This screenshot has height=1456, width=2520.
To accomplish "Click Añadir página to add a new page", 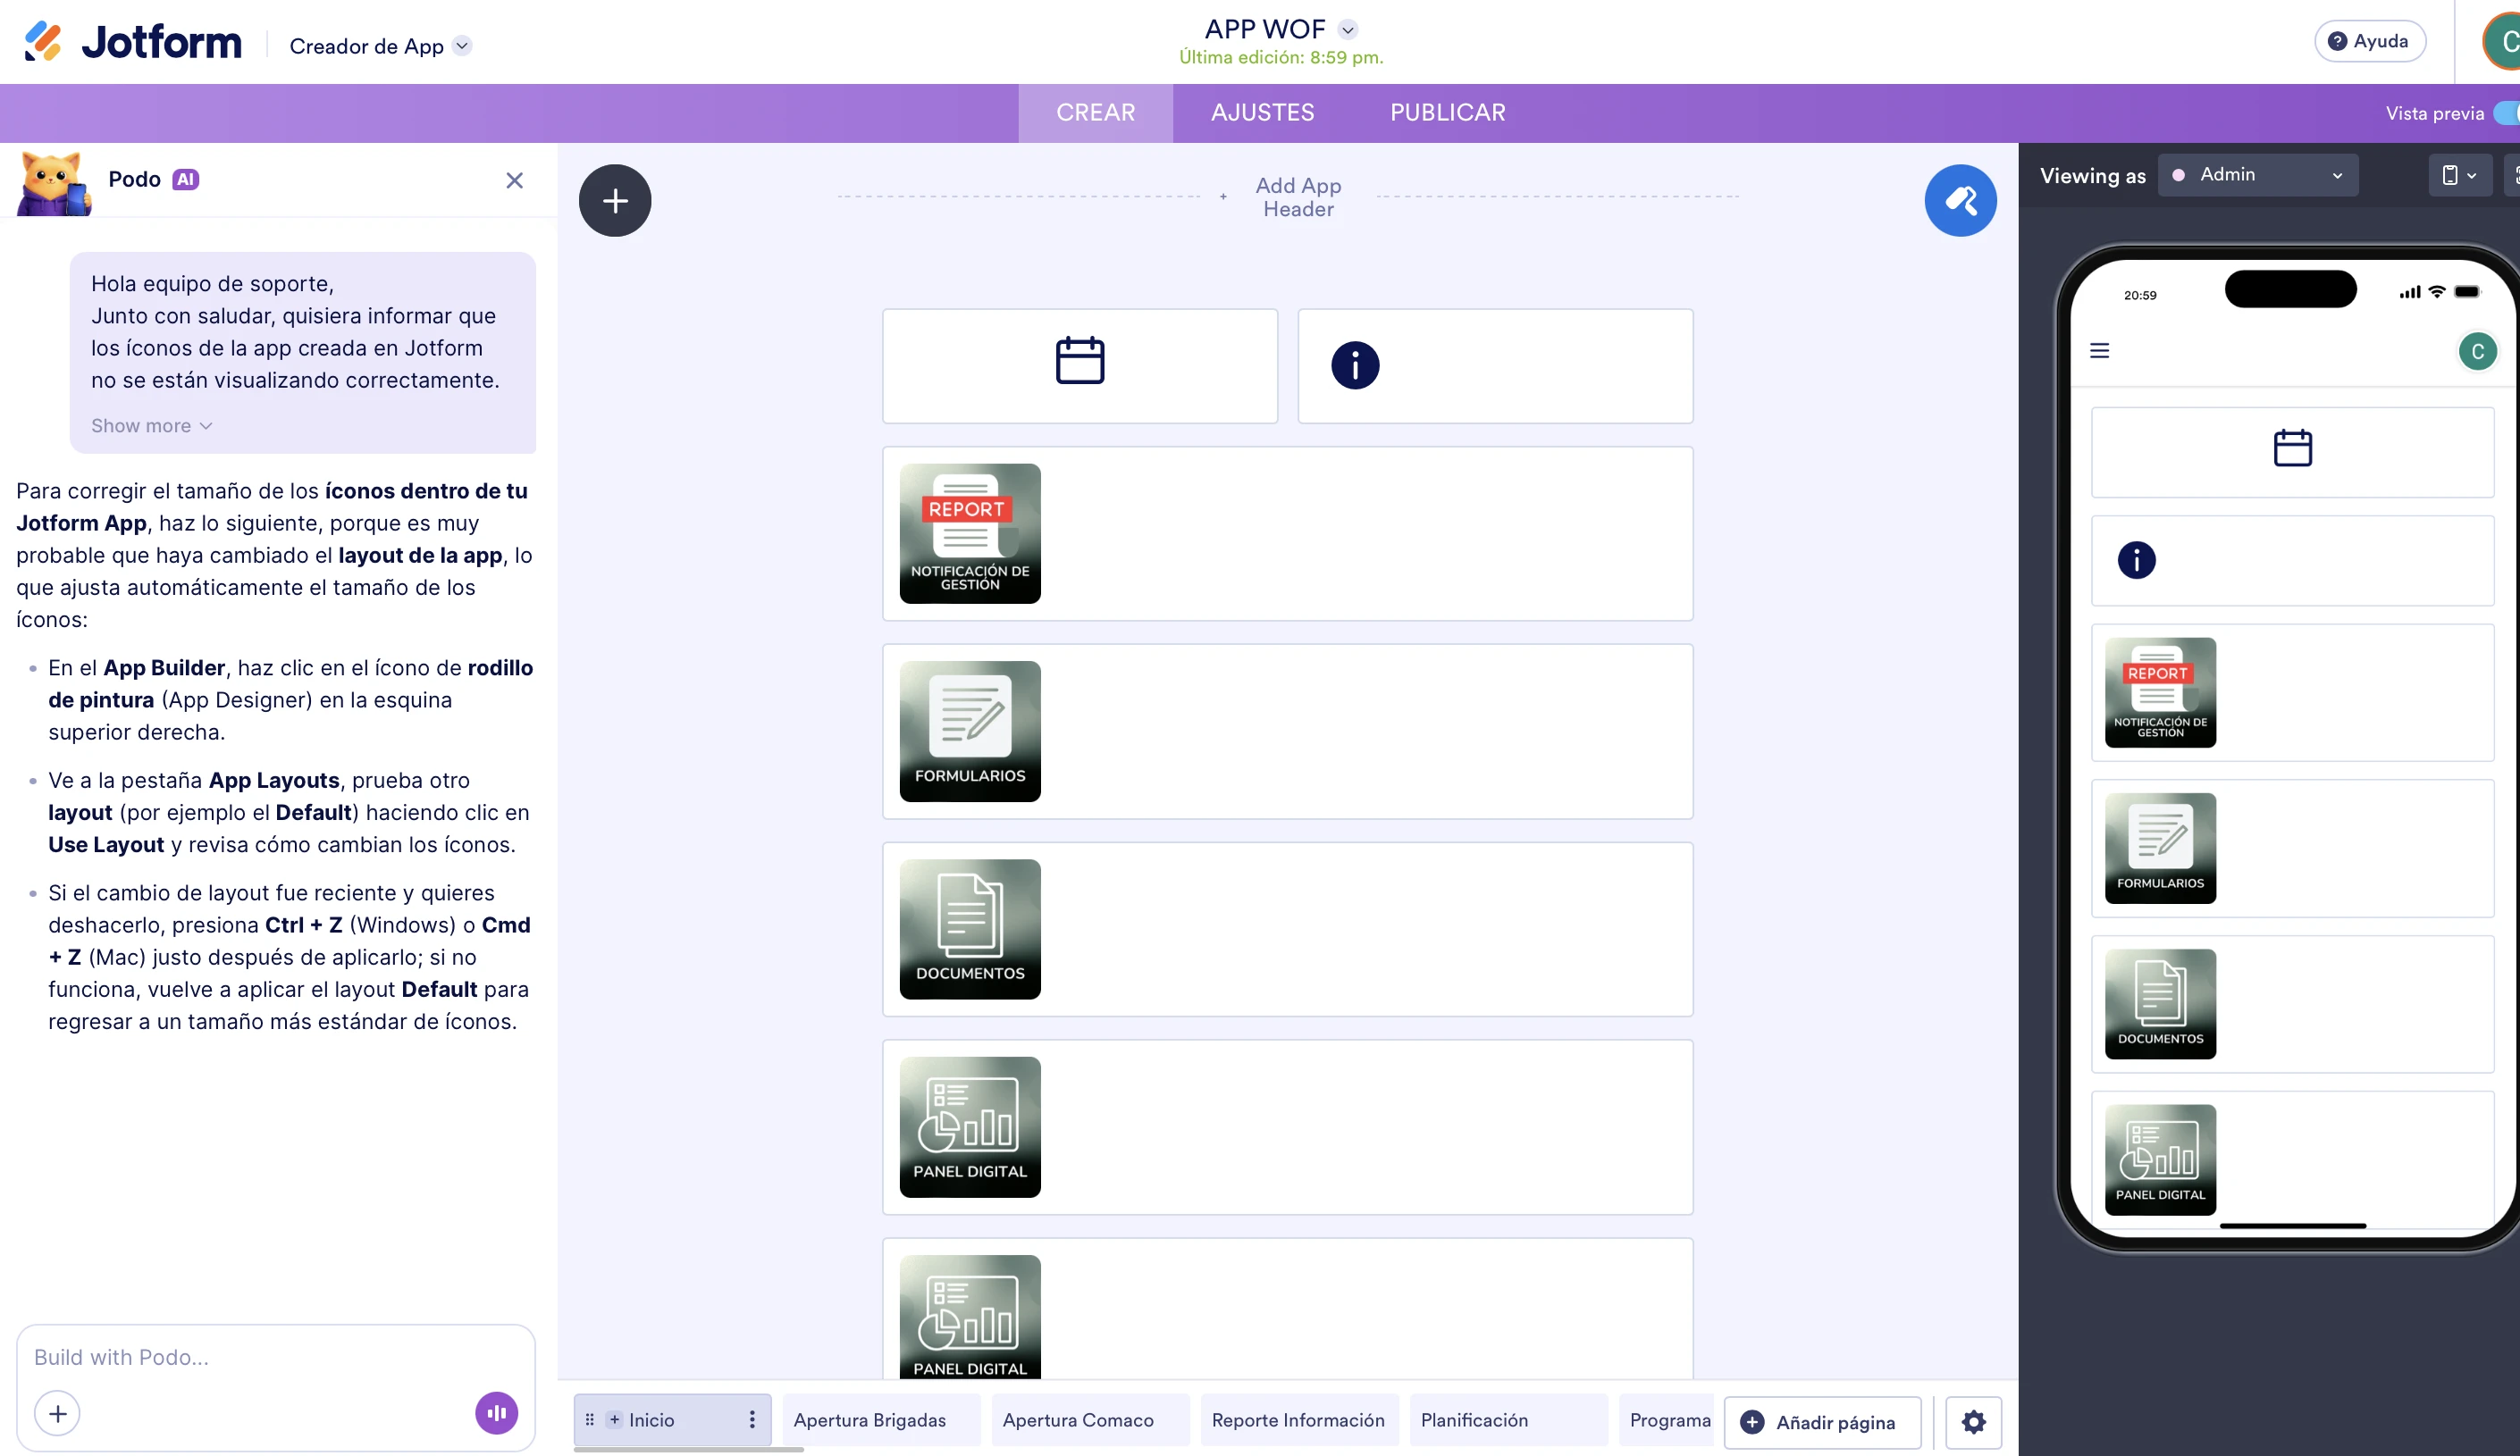I will click(x=1822, y=1421).
